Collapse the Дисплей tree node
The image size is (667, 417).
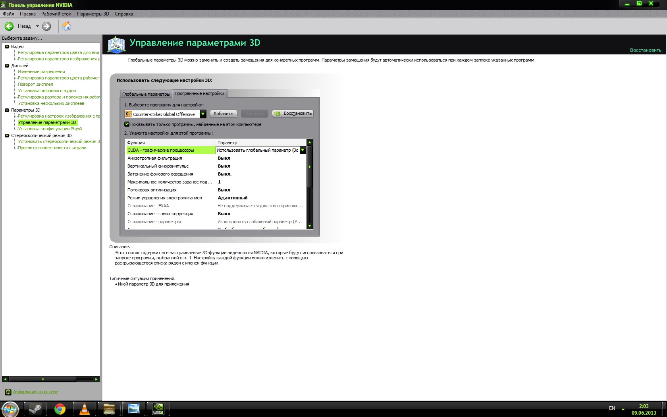pyautogui.click(x=7, y=66)
